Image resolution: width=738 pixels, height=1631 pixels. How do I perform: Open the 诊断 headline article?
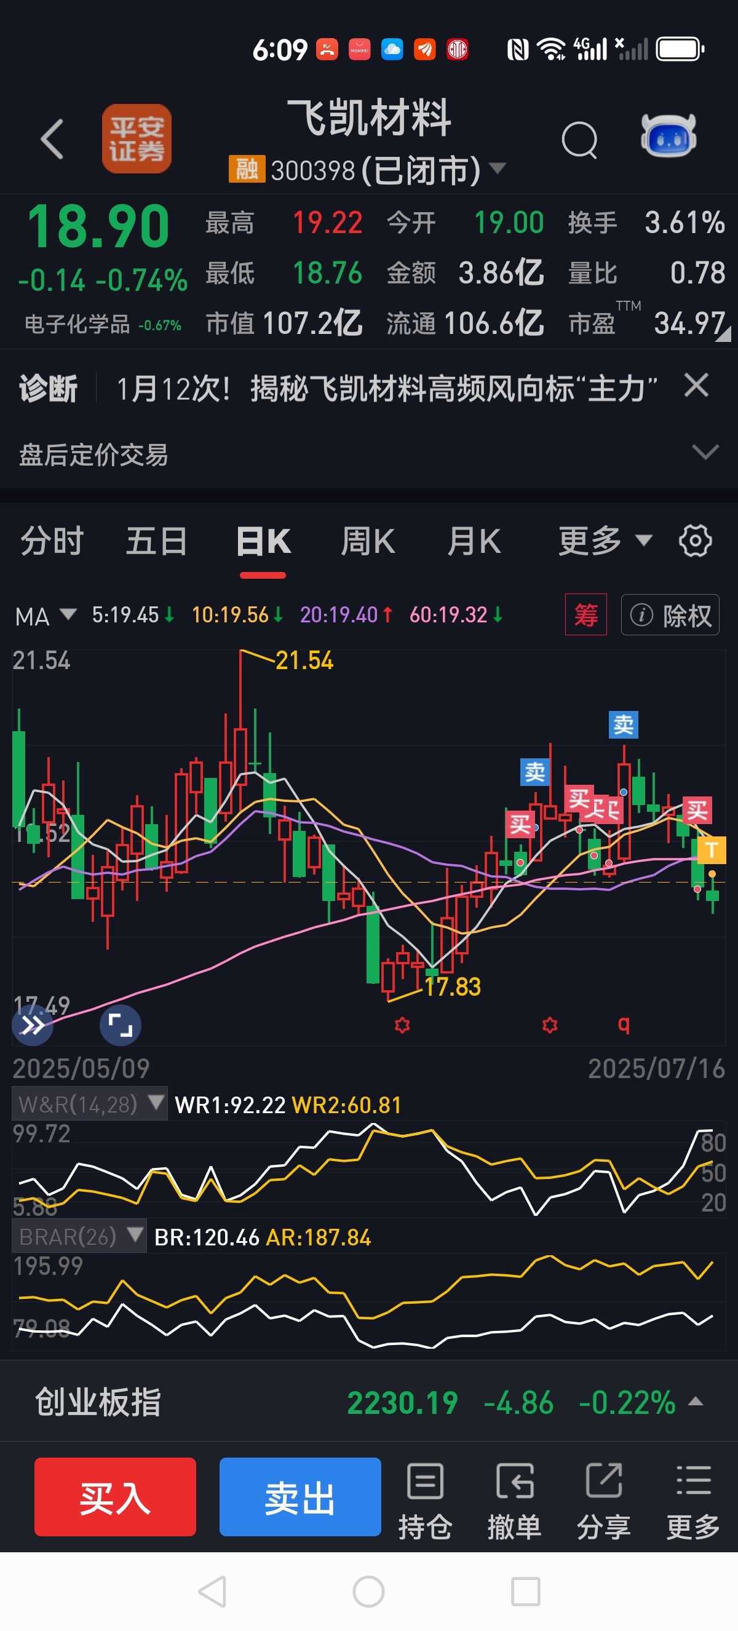pyautogui.click(x=387, y=388)
